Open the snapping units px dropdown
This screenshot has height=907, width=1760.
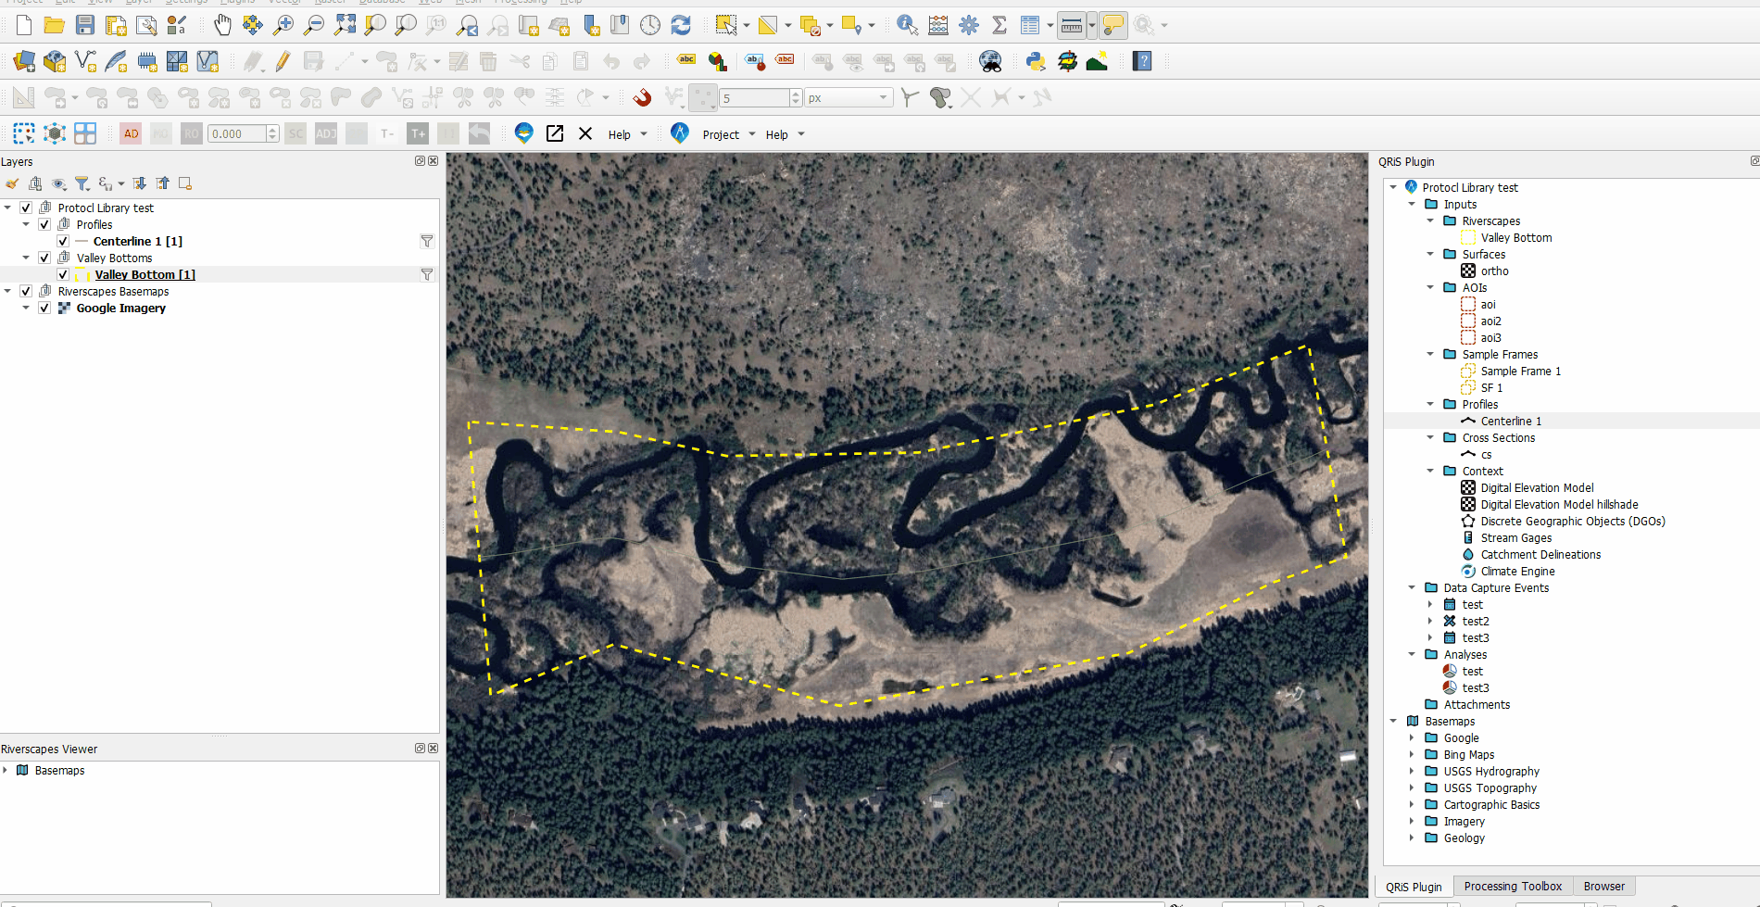(x=849, y=97)
